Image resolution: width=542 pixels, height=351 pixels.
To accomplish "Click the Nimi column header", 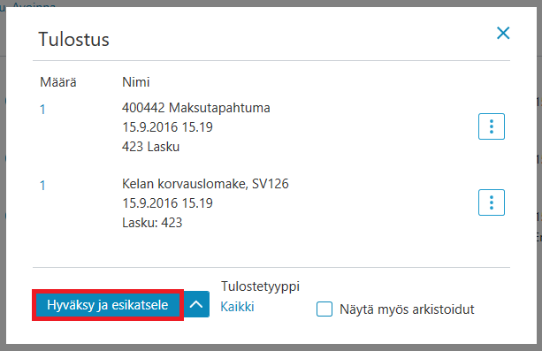I will [136, 82].
